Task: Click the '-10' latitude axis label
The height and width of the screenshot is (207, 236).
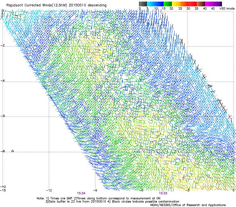Action: [3, 187]
